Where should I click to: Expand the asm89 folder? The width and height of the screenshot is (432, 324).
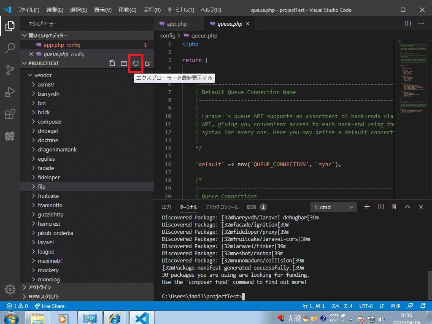(x=87, y=84)
